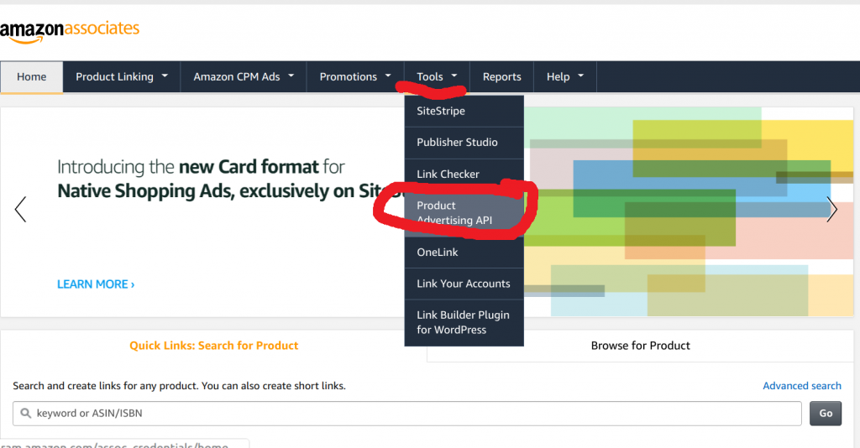Select SiteStripe from Tools menu
The height and width of the screenshot is (448, 860).
coord(464,112)
